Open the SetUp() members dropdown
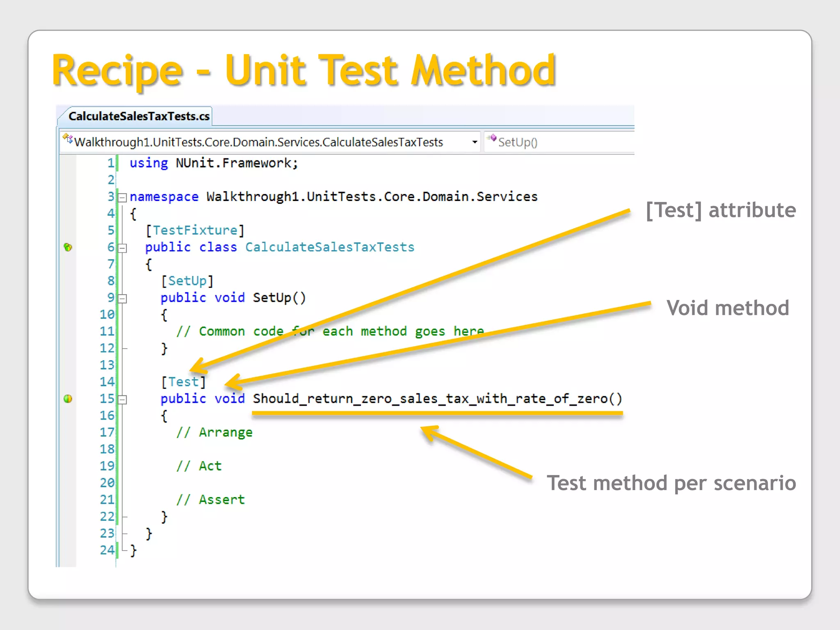The height and width of the screenshot is (630, 840). pos(518,142)
